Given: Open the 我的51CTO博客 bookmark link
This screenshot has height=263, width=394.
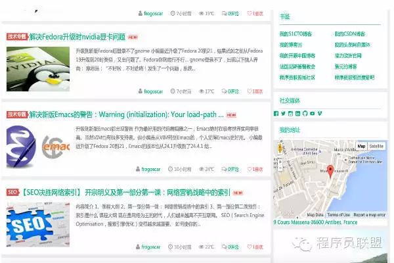Looking at the screenshot, I should (295, 34).
